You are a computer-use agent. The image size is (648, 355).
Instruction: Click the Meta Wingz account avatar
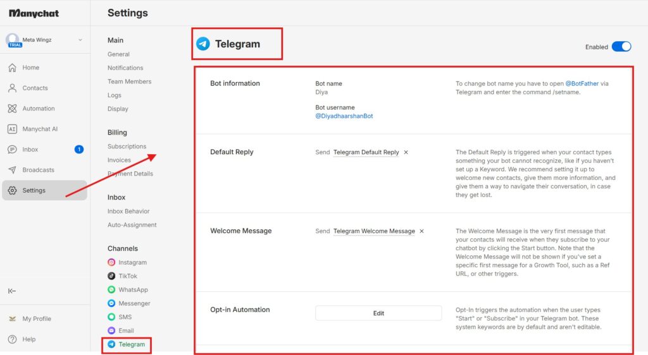(x=13, y=40)
